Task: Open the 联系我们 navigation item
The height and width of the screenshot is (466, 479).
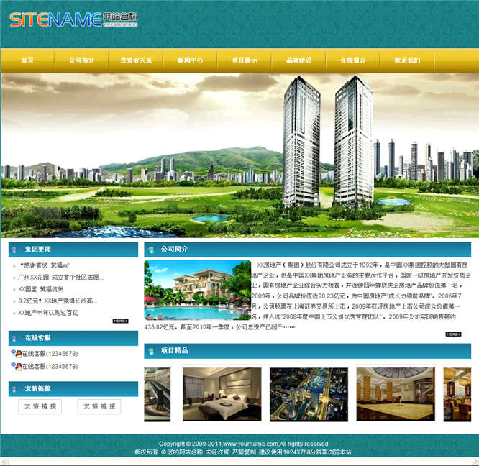Action: pyautogui.click(x=407, y=60)
